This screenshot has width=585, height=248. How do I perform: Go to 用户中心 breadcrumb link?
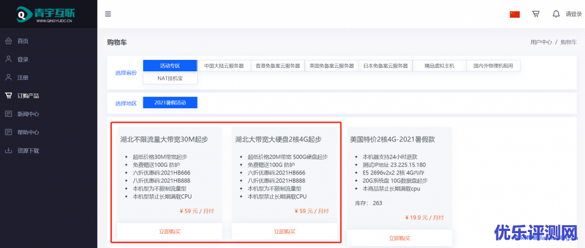(540, 42)
